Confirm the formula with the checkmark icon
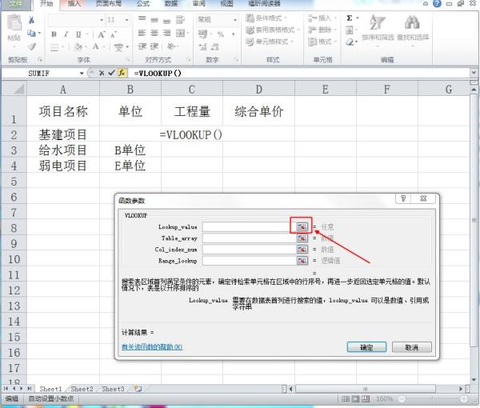The image size is (480, 408). pos(112,73)
